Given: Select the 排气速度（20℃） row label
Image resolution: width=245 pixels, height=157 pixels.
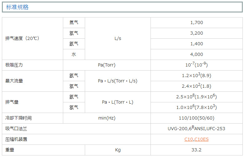Looking at the screenshot, I should 22,38.
